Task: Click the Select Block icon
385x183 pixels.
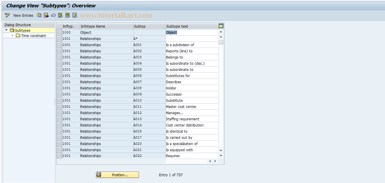Action: pyautogui.click(x=68, y=15)
